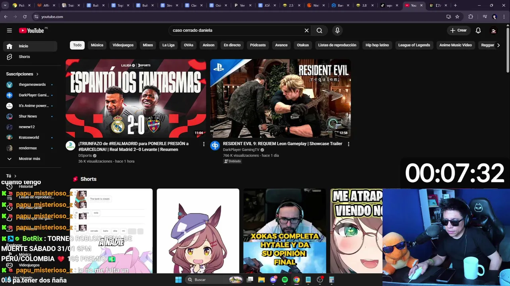This screenshot has width=510, height=286.
Task: Open DSports channel avatar
Action: point(71,145)
